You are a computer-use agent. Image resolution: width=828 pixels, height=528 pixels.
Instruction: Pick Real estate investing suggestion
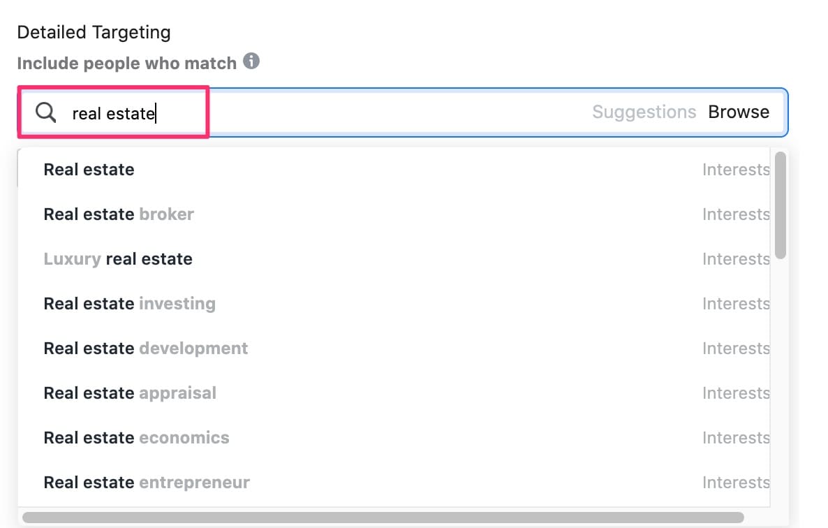[x=394, y=304]
